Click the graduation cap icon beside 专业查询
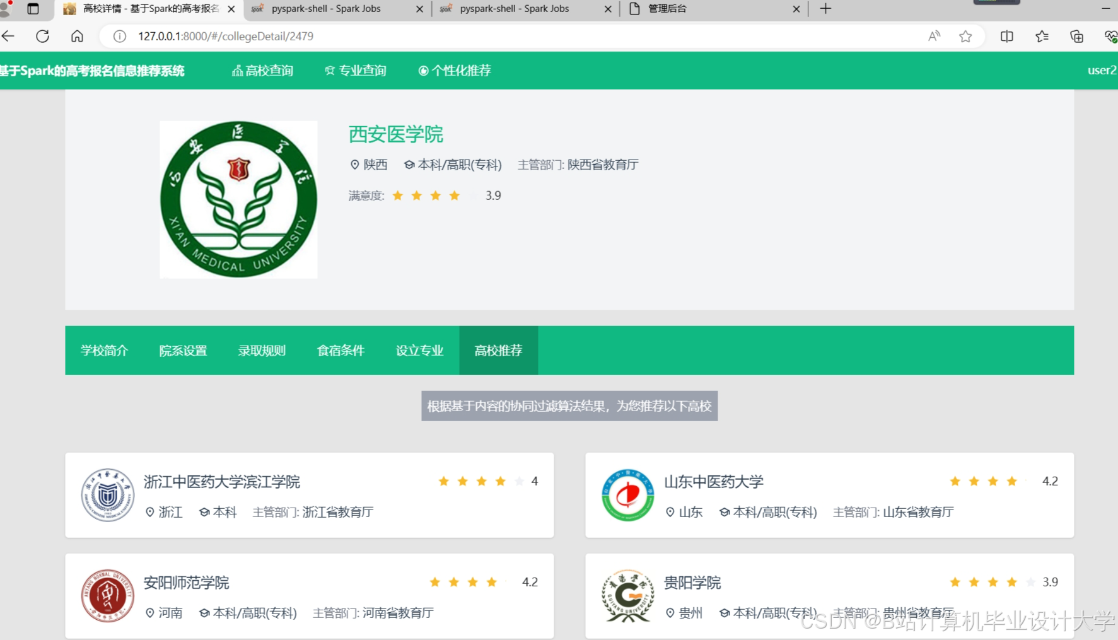1118x640 pixels. click(330, 71)
